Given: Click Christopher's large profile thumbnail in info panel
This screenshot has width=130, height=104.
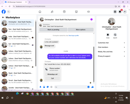Looking at the screenshot, I should [x=112, y=21].
